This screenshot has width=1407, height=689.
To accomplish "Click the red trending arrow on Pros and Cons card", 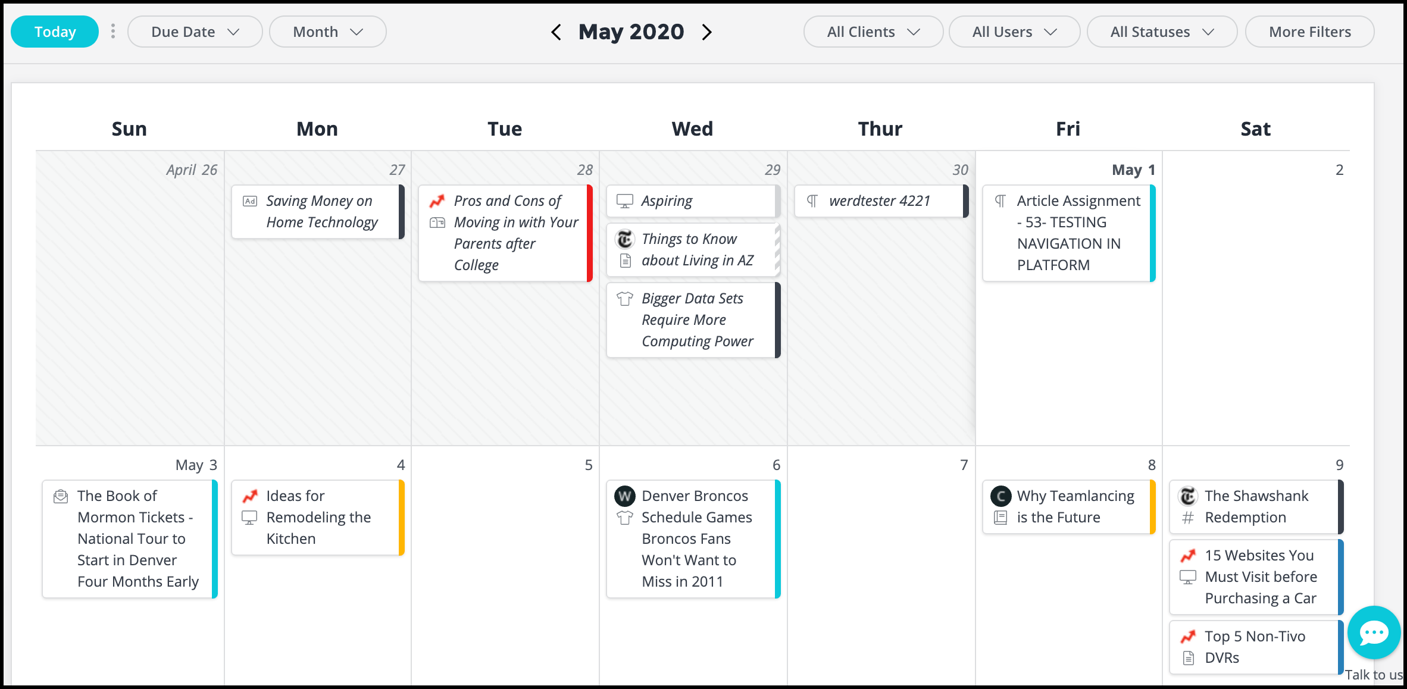I will [x=437, y=201].
